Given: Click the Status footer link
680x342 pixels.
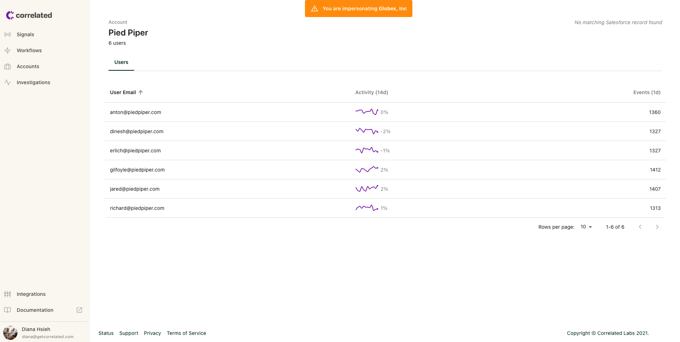Looking at the screenshot, I should 106,333.
